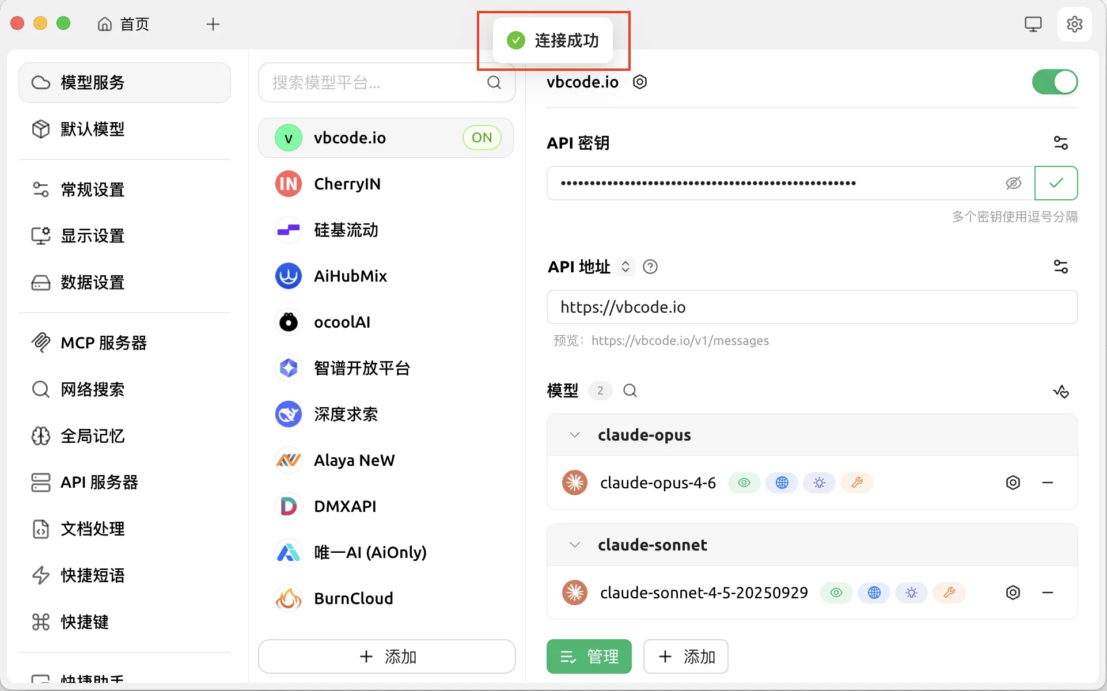Screen dimensions: 1107x691
Task: Click the display monitor icon in title bar
Action: point(1033,24)
